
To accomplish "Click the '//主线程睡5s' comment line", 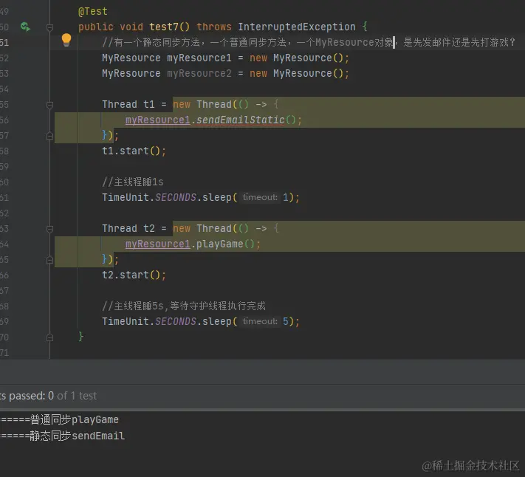I will click(184, 306).
